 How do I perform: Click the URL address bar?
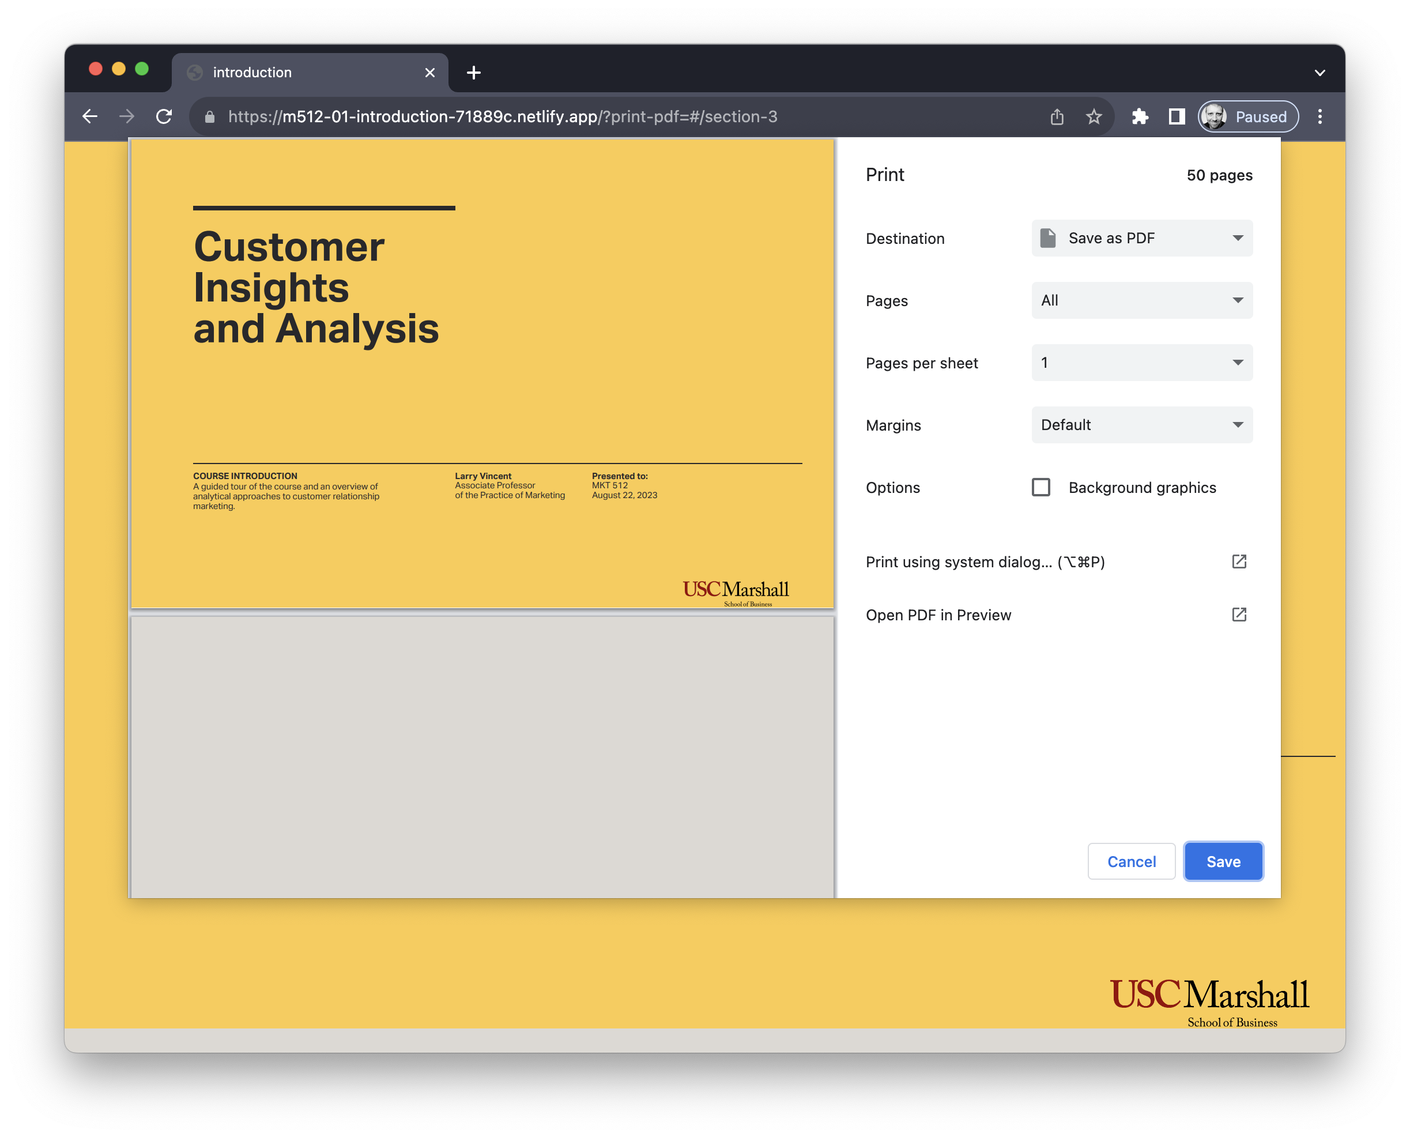pos(590,116)
